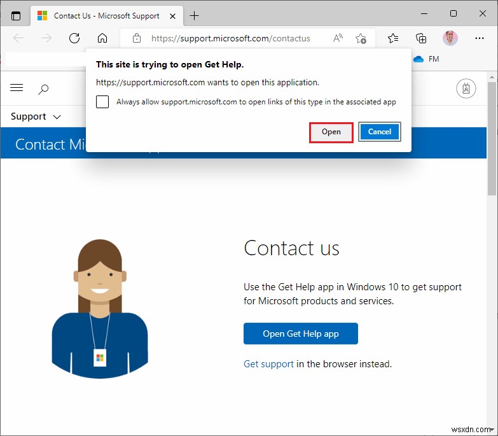The width and height of the screenshot is (498, 436).
Task: Click the Open Get Help app button
Action: [x=301, y=334]
